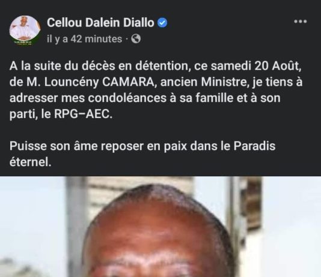Click the word 'éternel.' ending the post
The width and height of the screenshot is (321, 277).
[30, 162]
